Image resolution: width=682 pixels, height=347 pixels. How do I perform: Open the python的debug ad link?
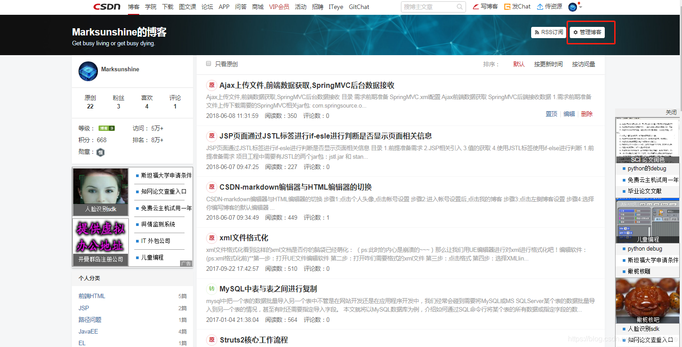pyautogui.click(x=647, y=169)
